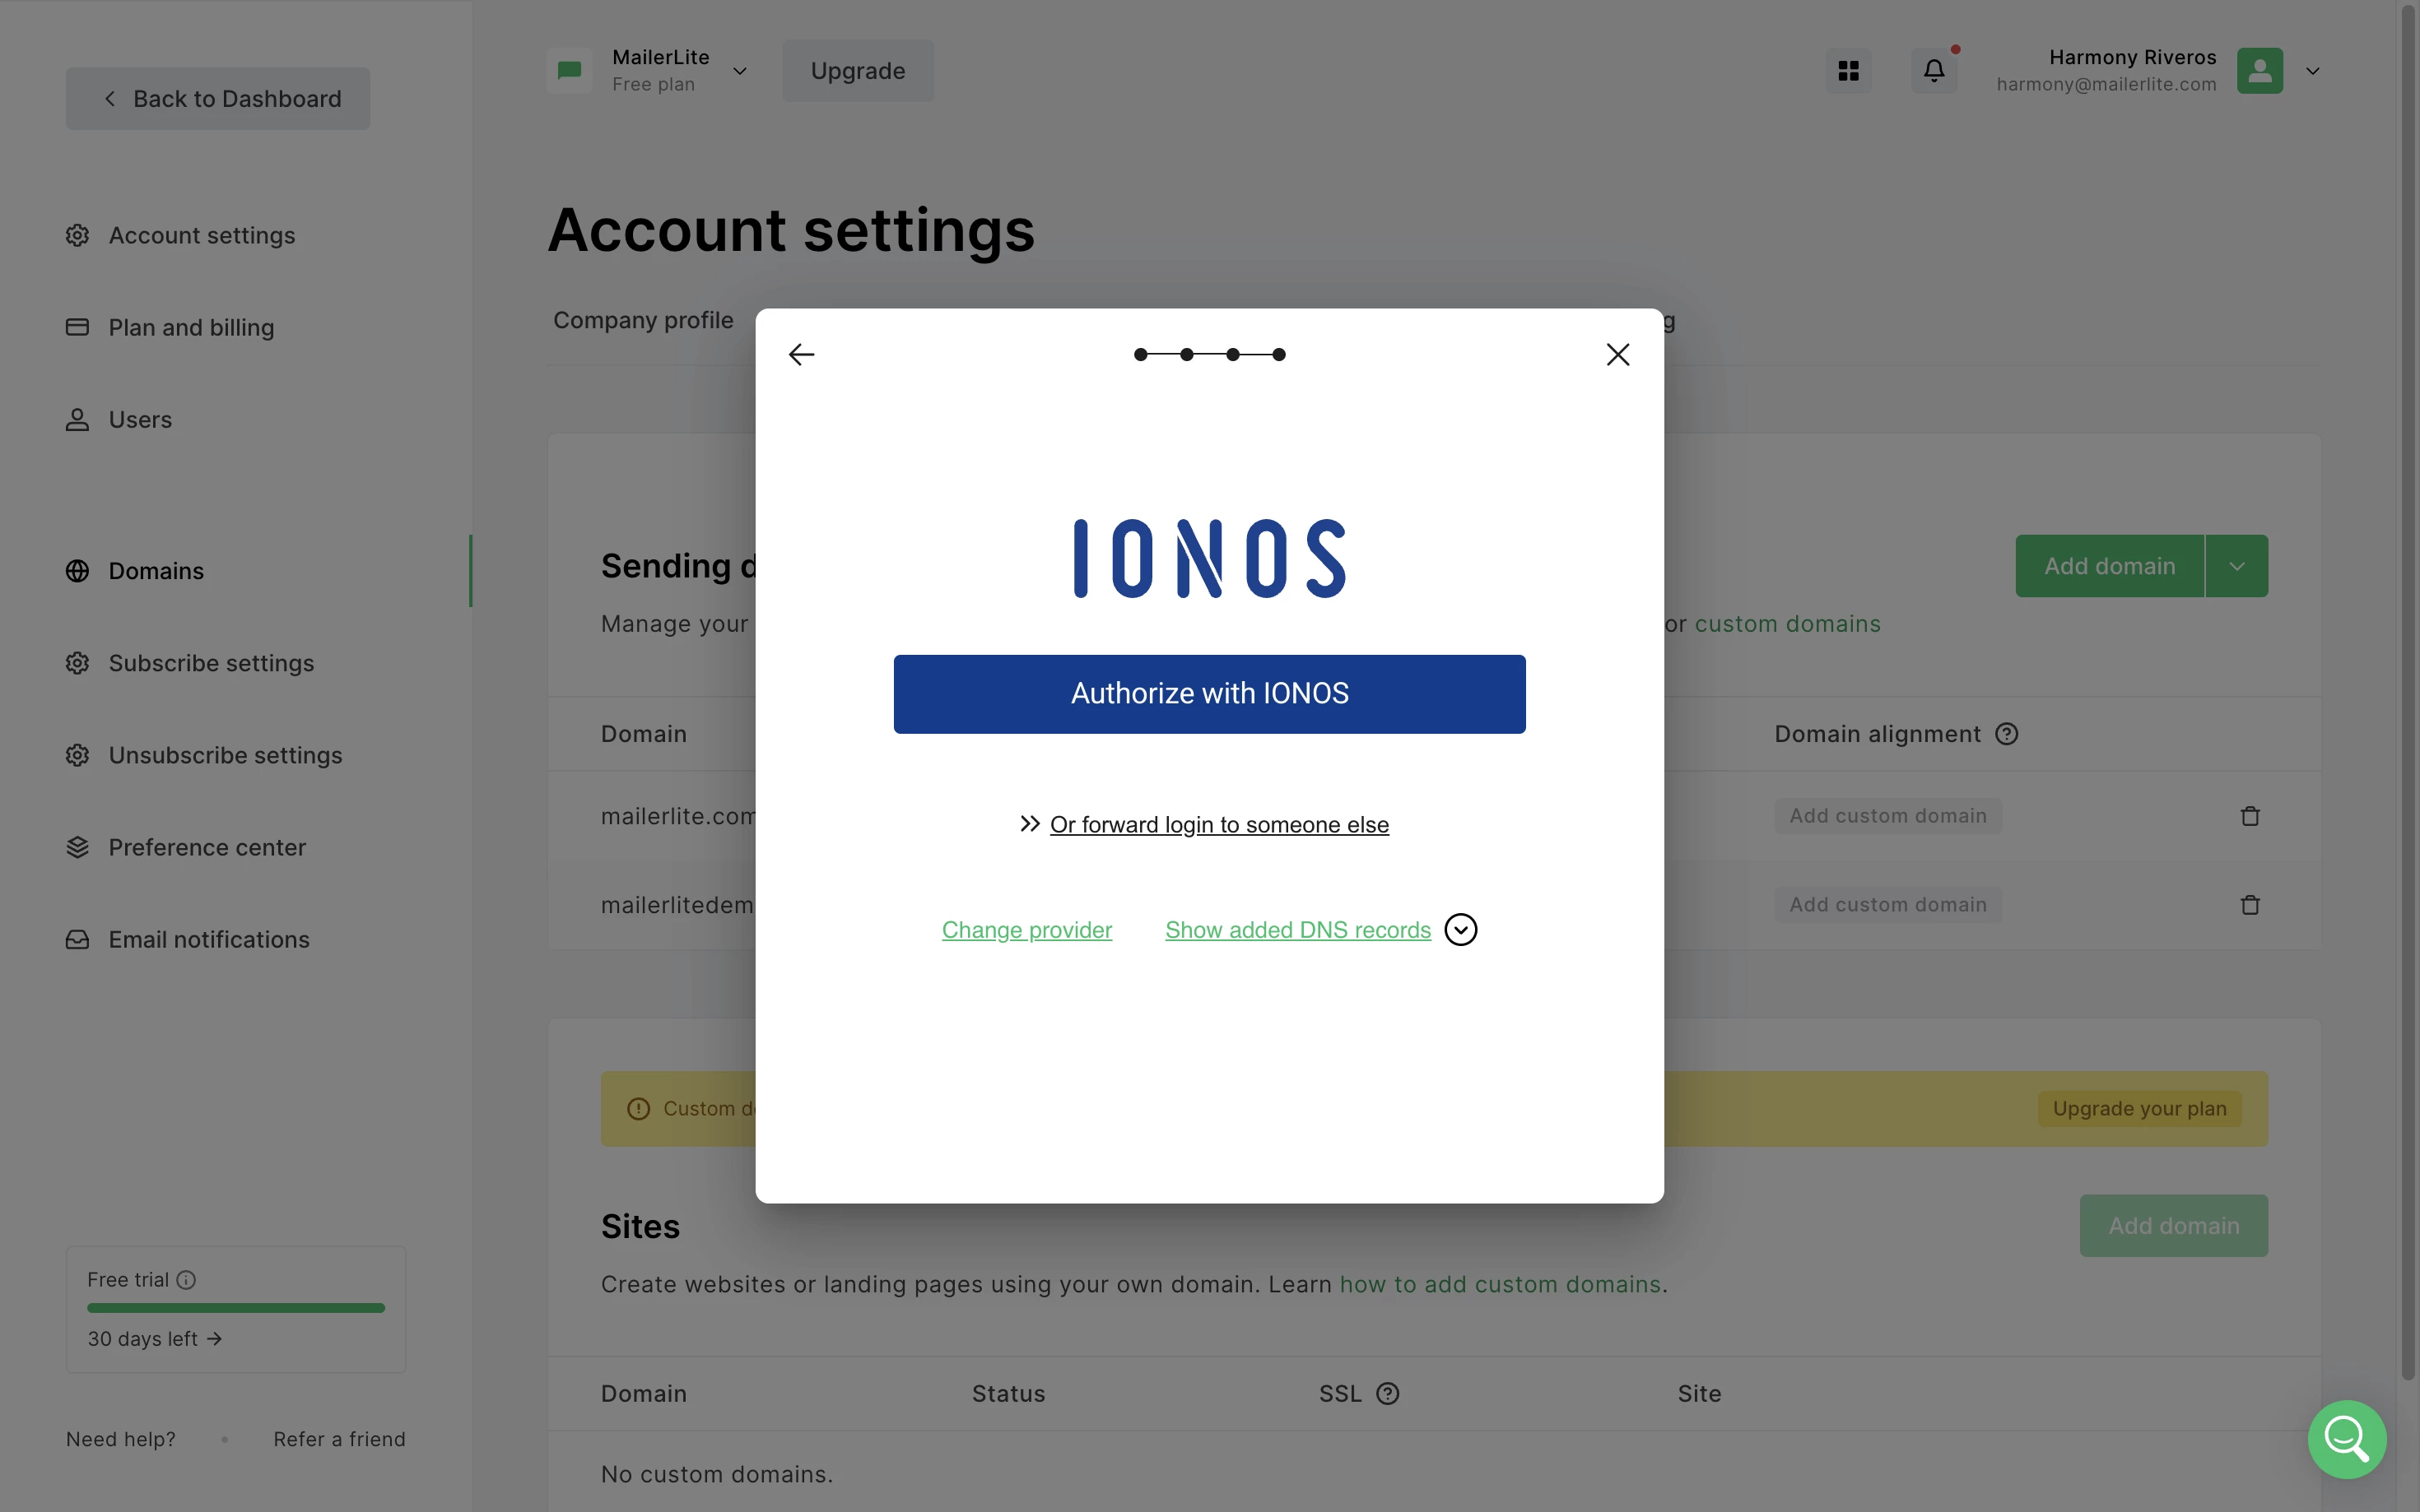Open the support chat bubble
2420x1512 pixels.
click(x=2345, y=1438)
